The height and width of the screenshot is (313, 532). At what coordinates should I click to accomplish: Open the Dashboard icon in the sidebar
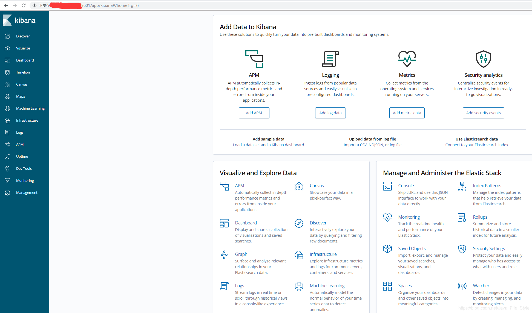pos(7,60)
